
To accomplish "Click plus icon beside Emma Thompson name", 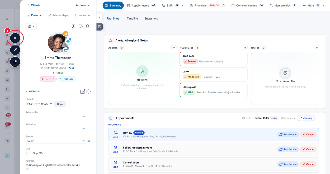I will (x=42, y=58).
